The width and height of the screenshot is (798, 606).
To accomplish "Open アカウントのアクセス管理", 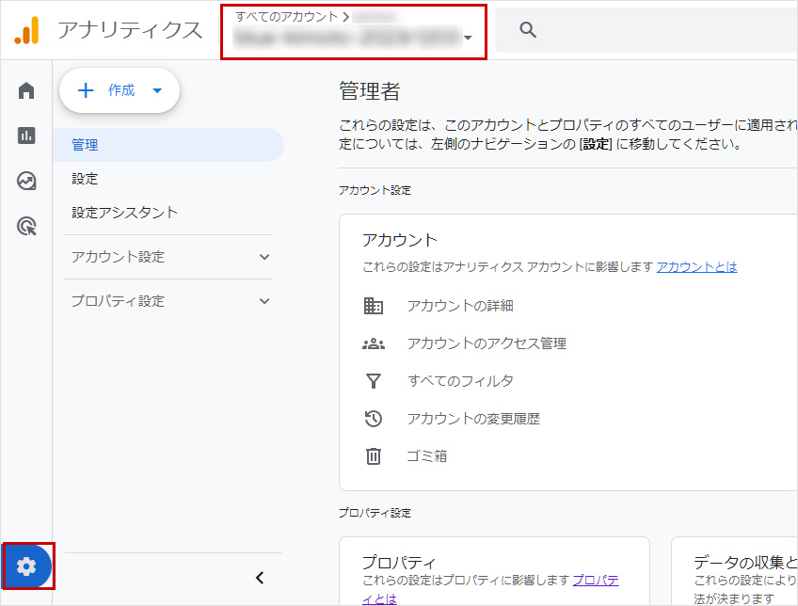I will click(x=486, y=343).
